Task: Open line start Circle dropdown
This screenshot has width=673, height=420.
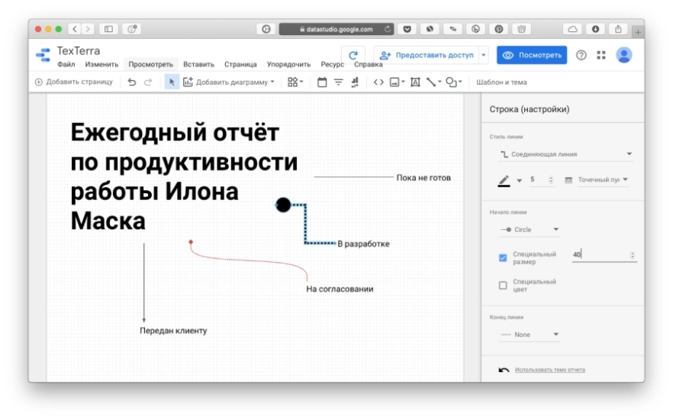Action: pos(530,230)
